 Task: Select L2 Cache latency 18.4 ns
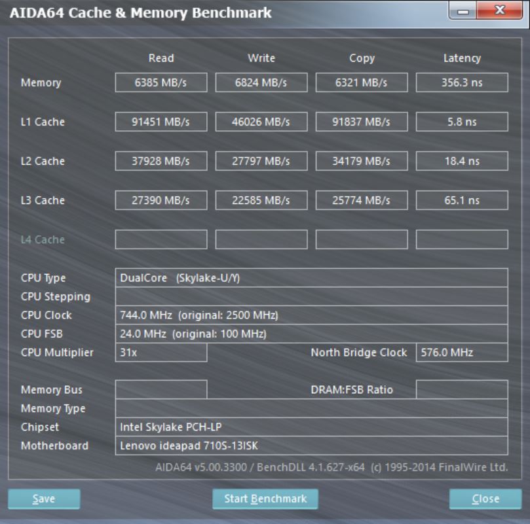coord(462,161)
